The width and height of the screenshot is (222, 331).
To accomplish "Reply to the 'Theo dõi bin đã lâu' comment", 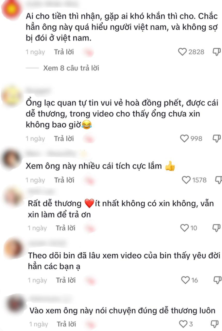I will [x=66, y=280].
